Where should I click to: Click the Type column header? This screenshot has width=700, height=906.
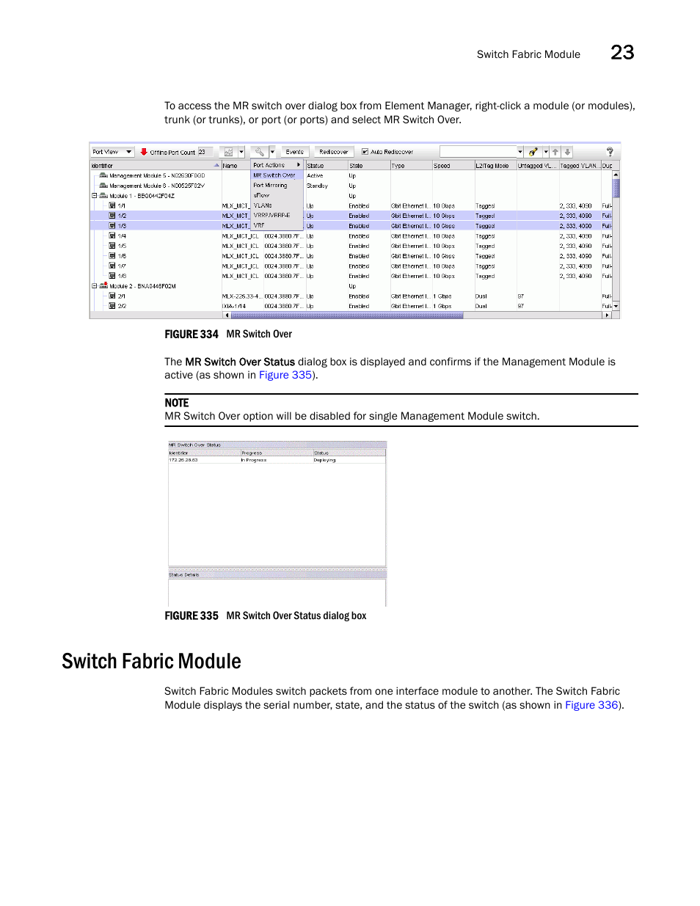[411, 166]
